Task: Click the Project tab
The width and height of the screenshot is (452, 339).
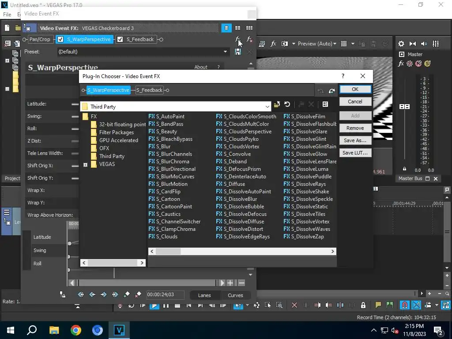Action: click(12, 178)
